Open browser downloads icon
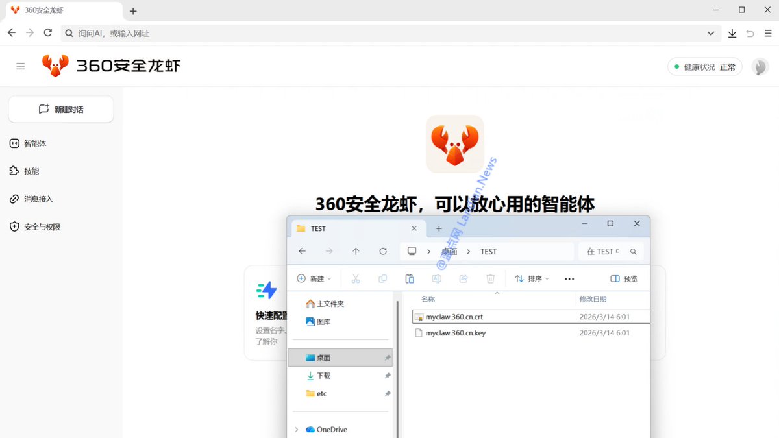779x438 pixels. pos(732,33)
